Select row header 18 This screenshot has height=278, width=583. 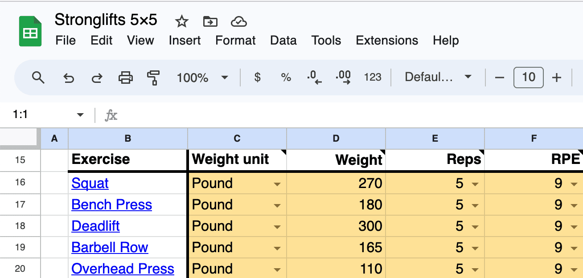20,225
